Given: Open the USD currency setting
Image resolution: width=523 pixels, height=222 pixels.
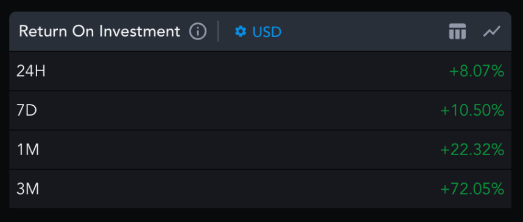Looking at the screenshot, I should coord(258,32).
